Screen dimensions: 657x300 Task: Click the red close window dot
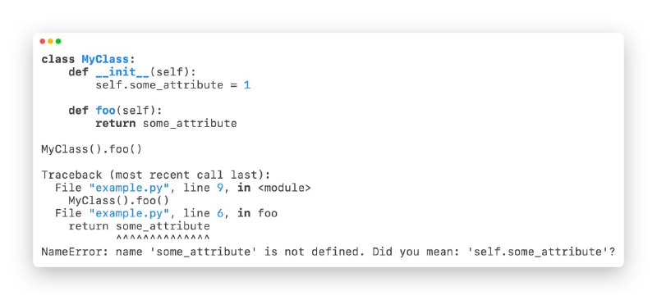[43, 42]
